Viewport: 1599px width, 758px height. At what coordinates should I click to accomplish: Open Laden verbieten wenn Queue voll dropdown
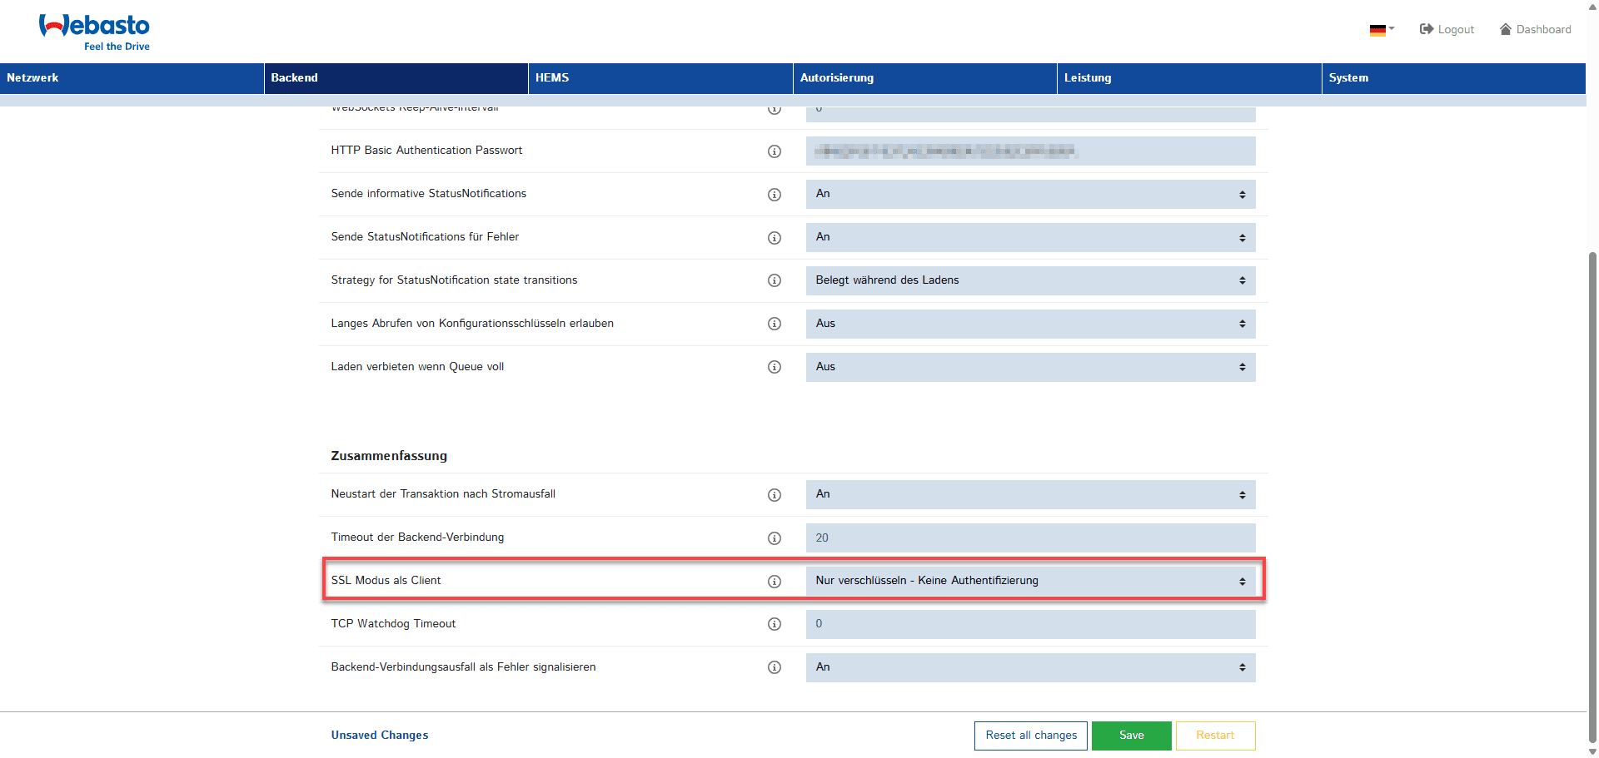coord(1030,367)
